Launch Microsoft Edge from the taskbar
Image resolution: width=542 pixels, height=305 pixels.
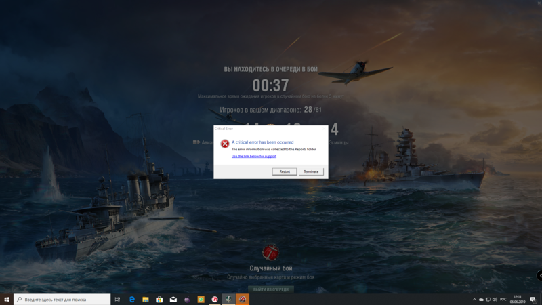point(132,299)
